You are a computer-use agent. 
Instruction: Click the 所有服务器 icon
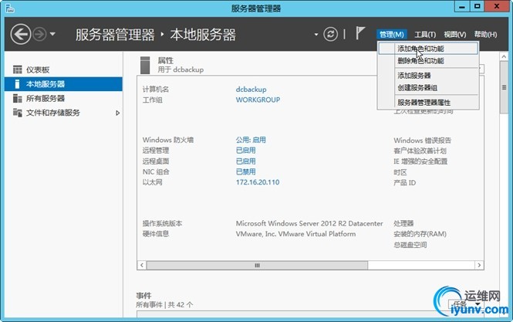point(17,98)
